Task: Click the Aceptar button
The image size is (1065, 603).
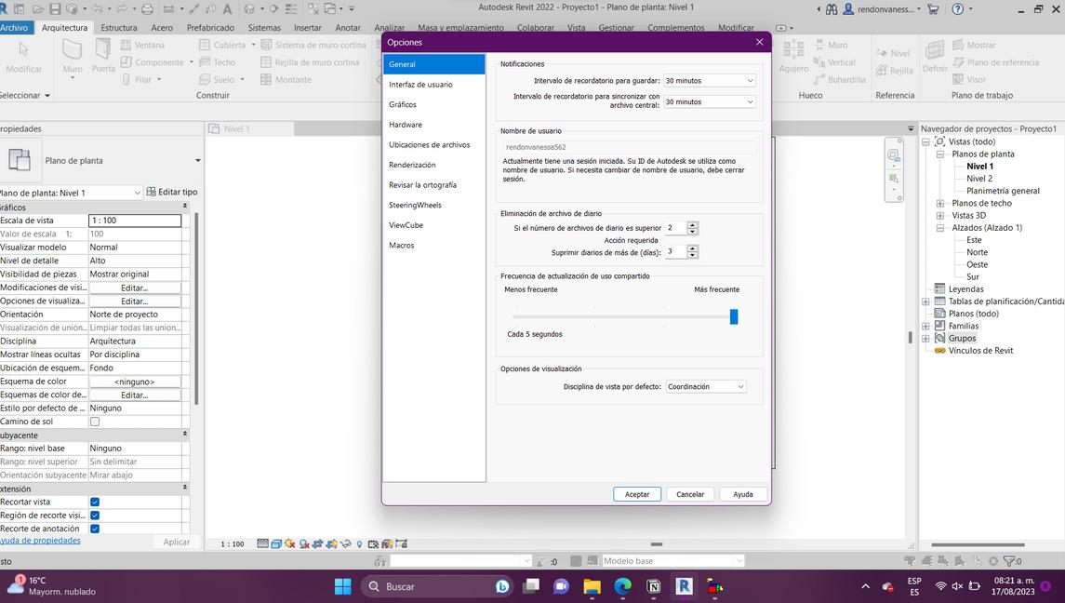Action: coord(637,494)
